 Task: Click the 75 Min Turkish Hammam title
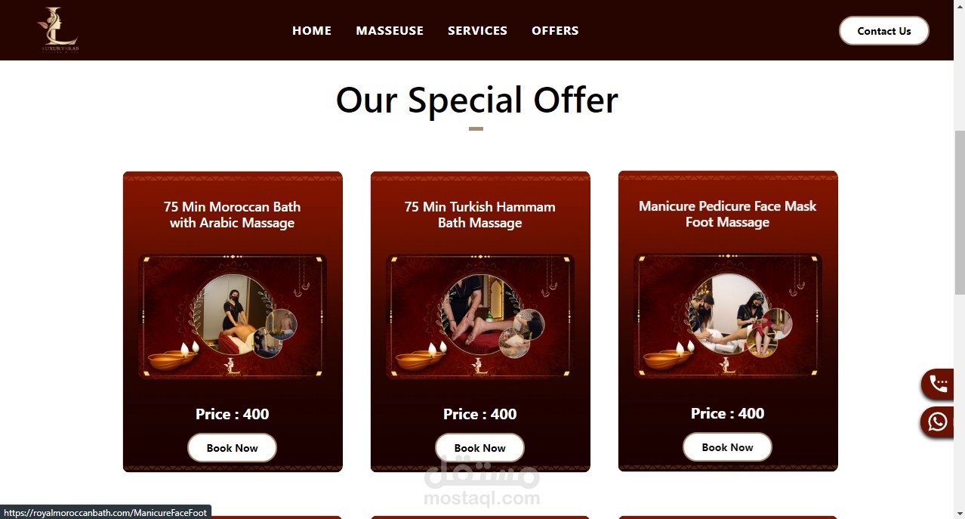click(479, 215)
